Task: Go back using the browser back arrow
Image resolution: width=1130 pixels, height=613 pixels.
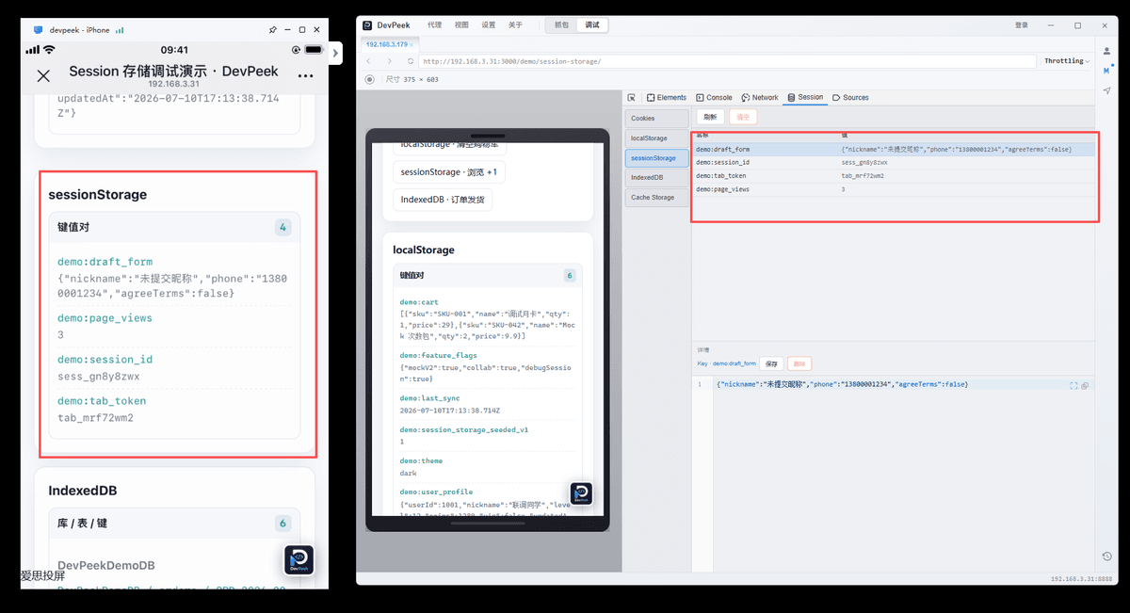Action: tap(370, 61)
